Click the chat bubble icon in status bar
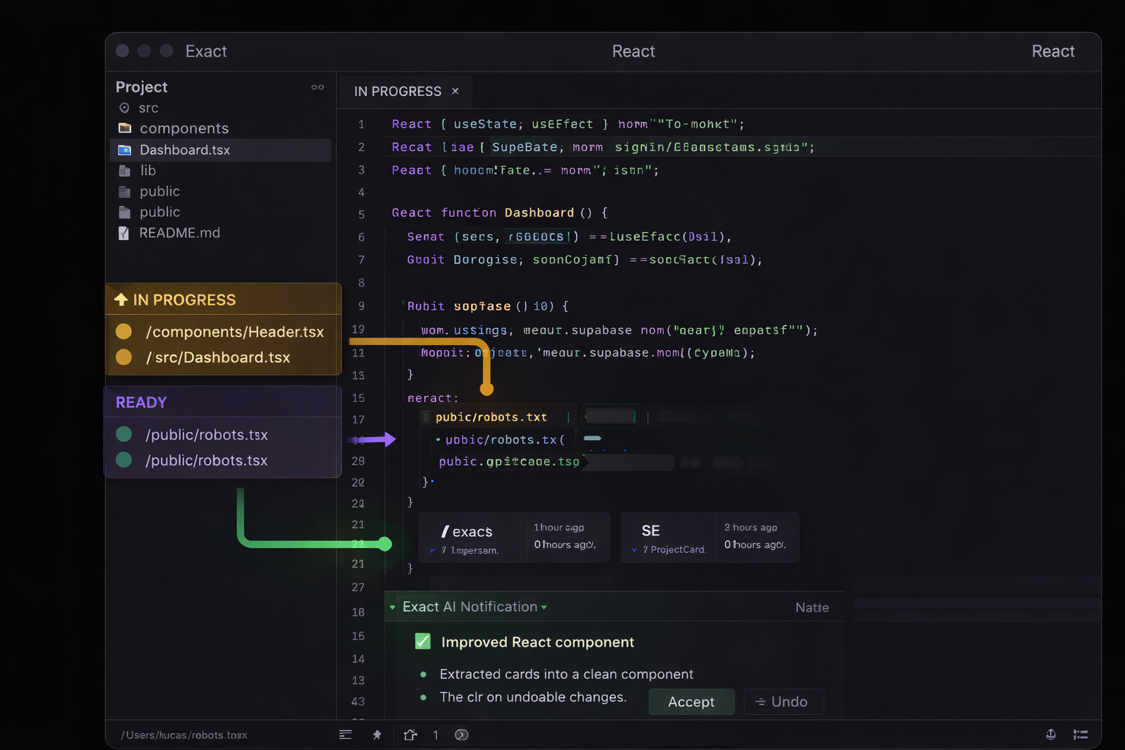The width and height of the screenshot is (1125, 750). pos(461,735)
